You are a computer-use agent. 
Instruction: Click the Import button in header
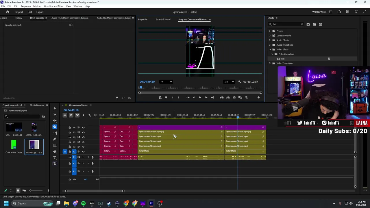click(19, 12)
